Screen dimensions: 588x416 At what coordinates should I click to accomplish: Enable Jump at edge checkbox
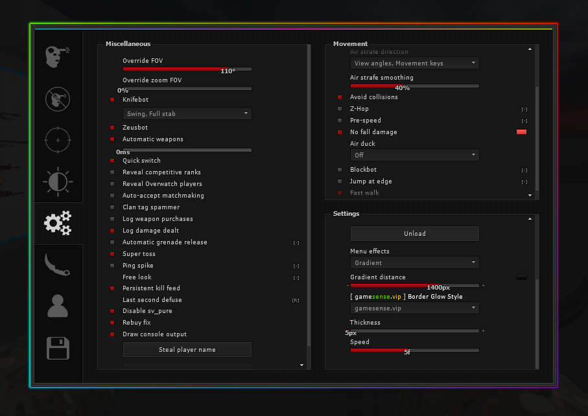[340, 181]
